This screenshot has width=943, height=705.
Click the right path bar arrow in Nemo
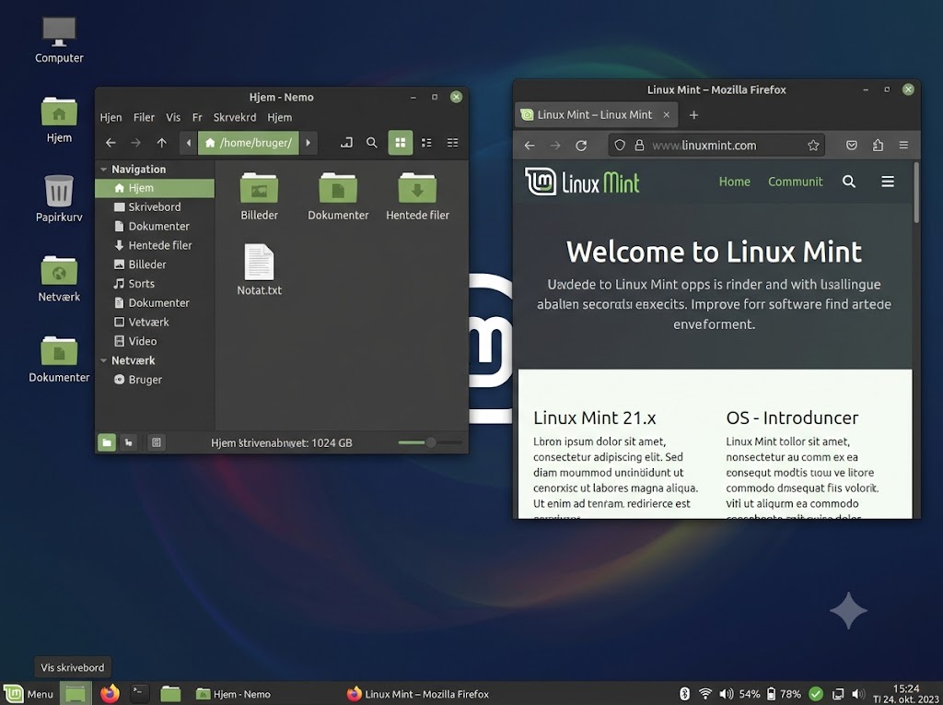click(x=308, y=143)
